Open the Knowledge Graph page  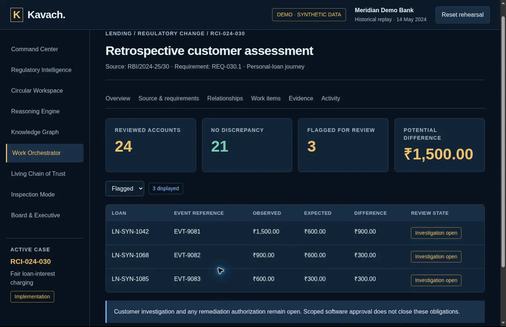tap(45, 132)
